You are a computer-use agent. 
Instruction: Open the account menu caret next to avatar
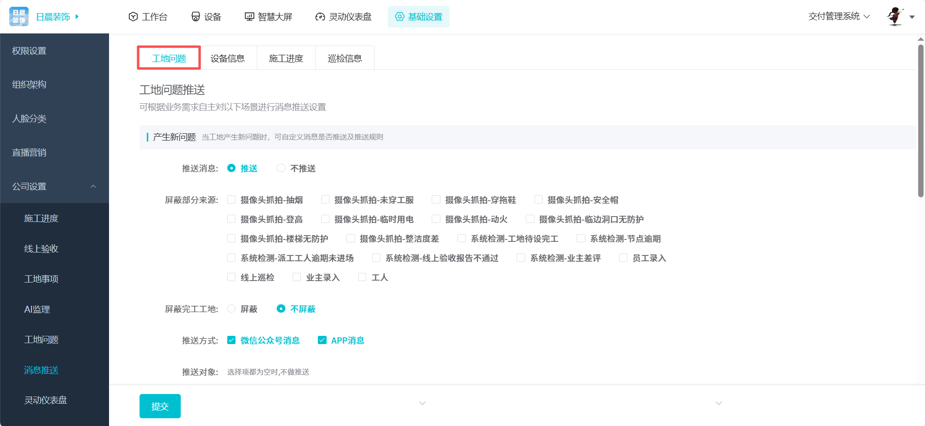click(x=912, y=17)
